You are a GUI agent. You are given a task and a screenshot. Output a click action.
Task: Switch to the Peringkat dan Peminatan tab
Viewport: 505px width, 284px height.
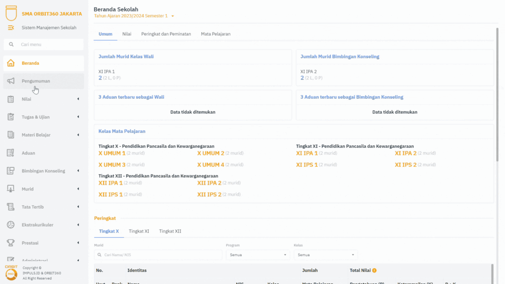point(166,34)
